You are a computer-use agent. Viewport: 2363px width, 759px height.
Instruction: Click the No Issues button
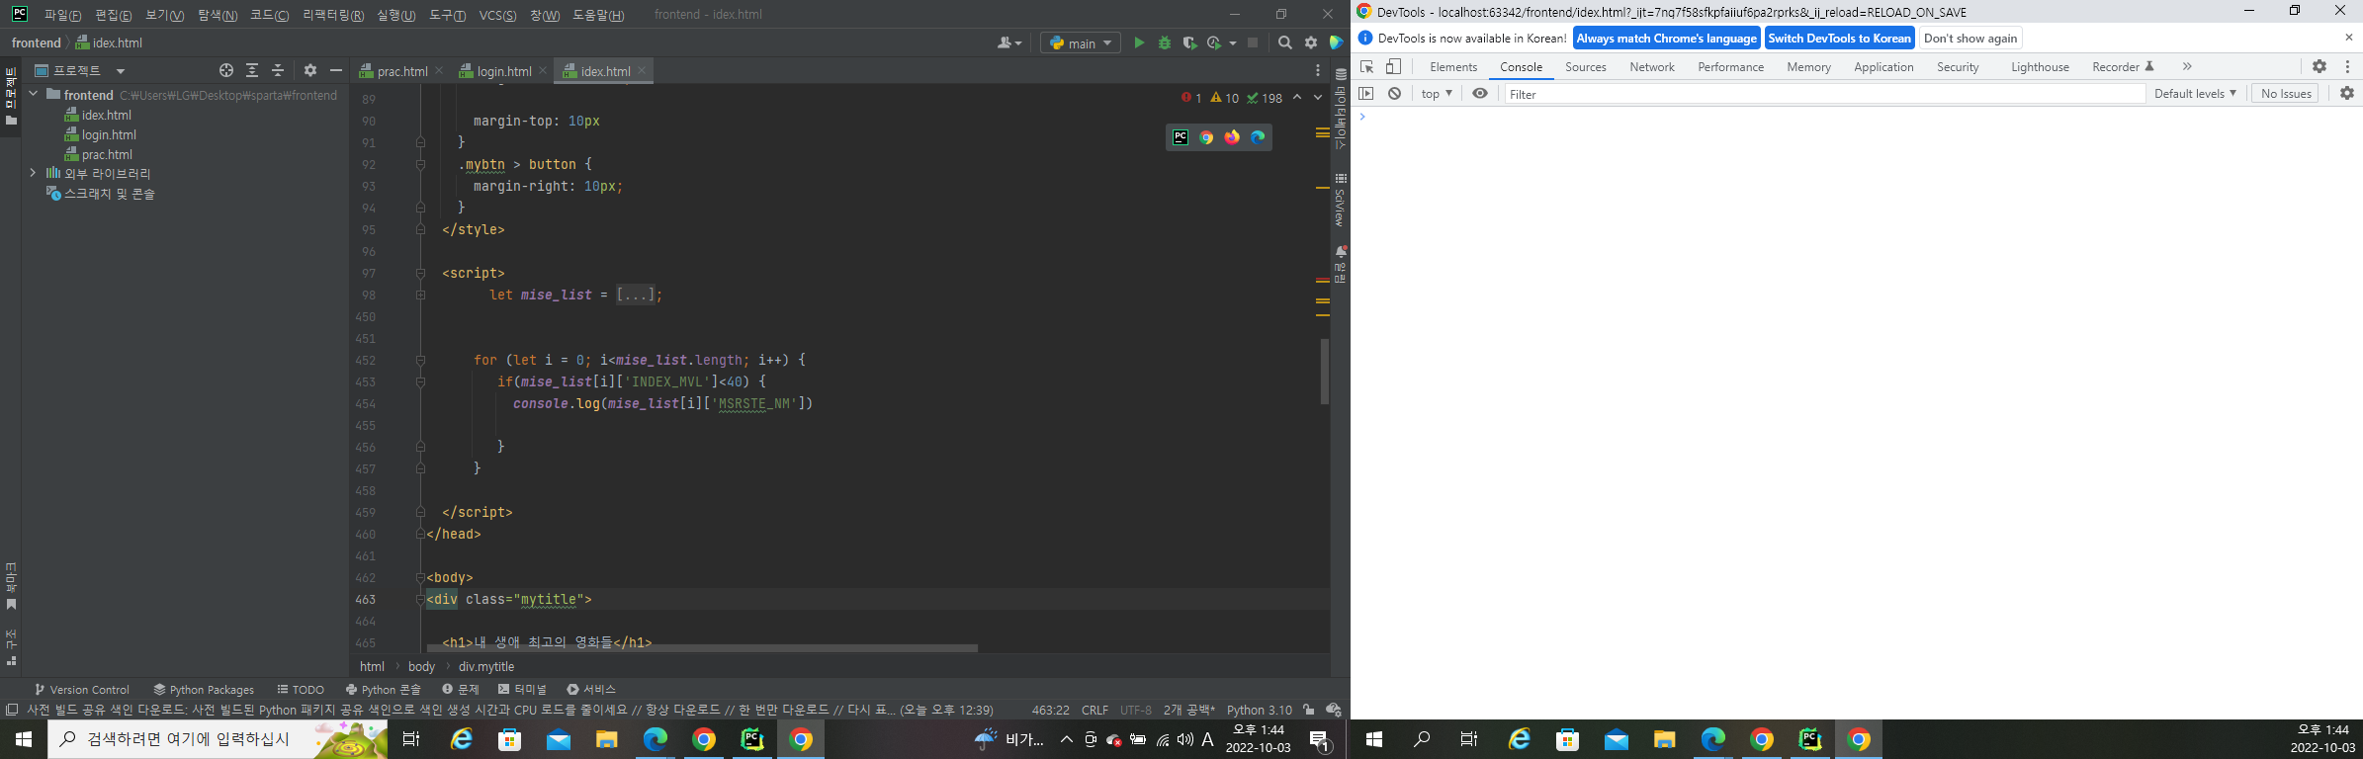(x=2286, y=93)
